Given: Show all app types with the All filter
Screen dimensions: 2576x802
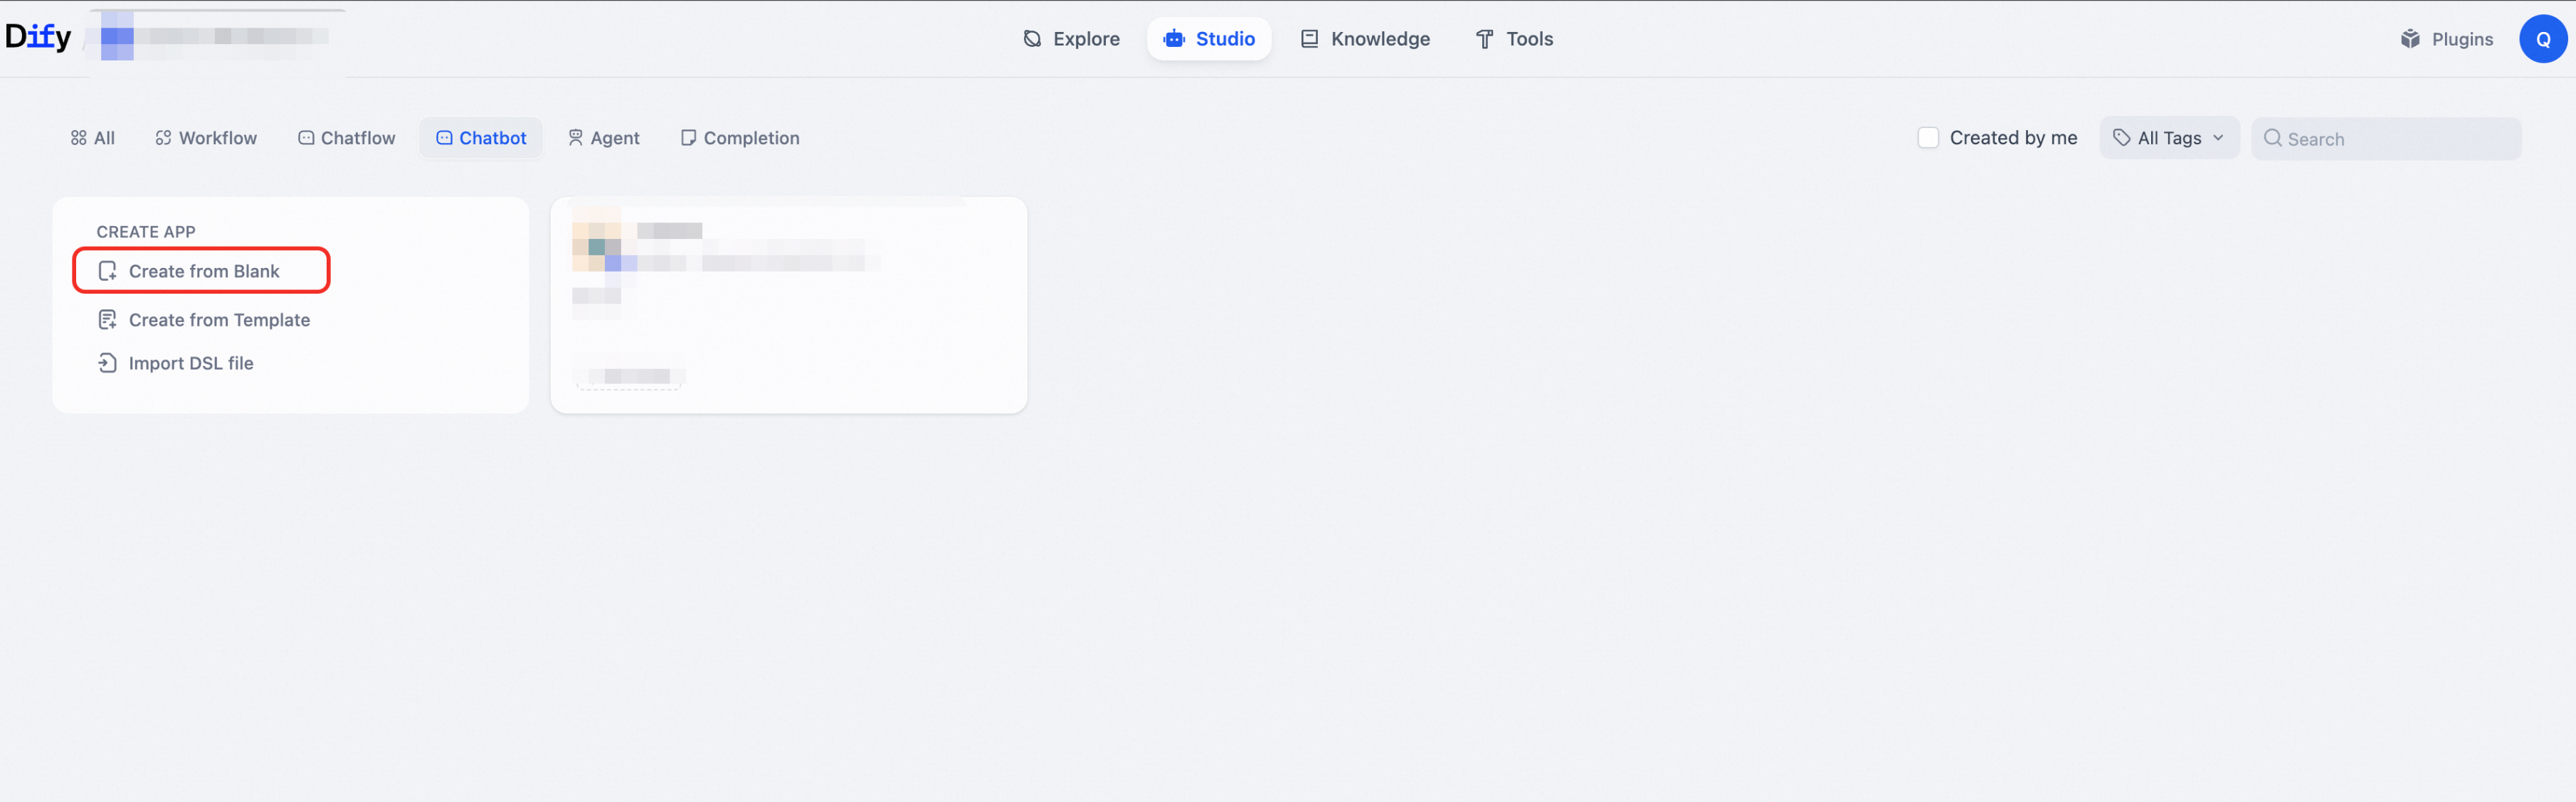Looking at the screenshot, I should click(x=93, y=138).
